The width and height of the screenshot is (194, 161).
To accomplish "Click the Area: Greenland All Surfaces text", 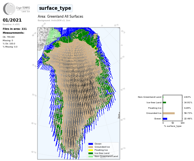I will click(x=60, y=16).
